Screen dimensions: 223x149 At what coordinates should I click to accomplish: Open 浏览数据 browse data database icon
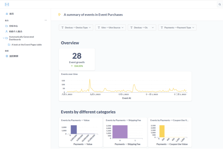coord(7,56)
